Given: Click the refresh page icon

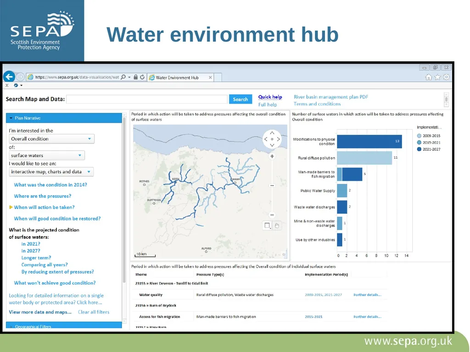Looking at the screenshot, I should point(142,77).
